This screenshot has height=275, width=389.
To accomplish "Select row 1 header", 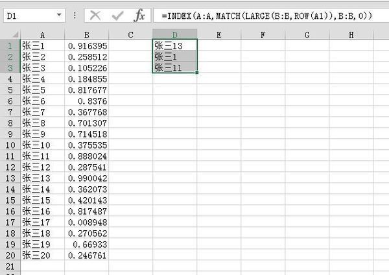I will tap(10, 46).
